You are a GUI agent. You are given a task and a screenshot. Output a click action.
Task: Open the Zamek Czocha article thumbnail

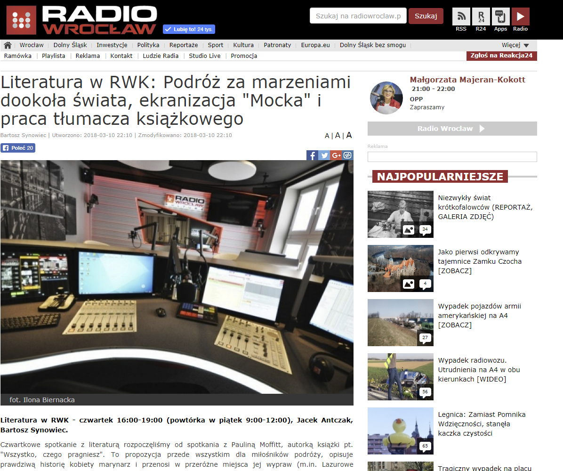400,268
